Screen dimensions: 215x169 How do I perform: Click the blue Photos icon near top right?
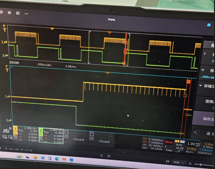209,25
